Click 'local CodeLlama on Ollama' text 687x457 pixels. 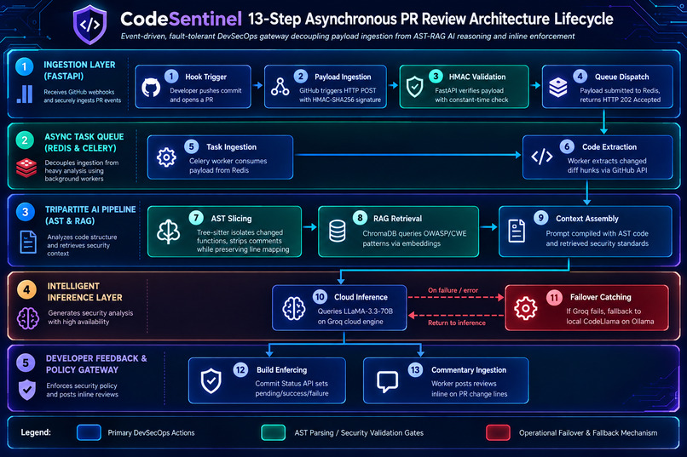tap(610, 322)
